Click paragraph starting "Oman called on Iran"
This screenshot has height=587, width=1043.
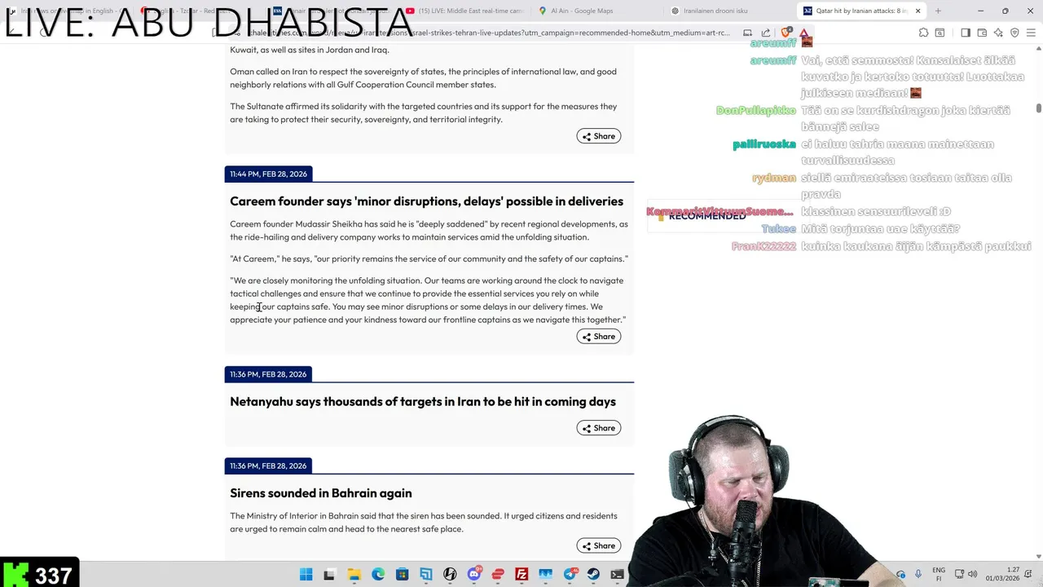point(423,78)
